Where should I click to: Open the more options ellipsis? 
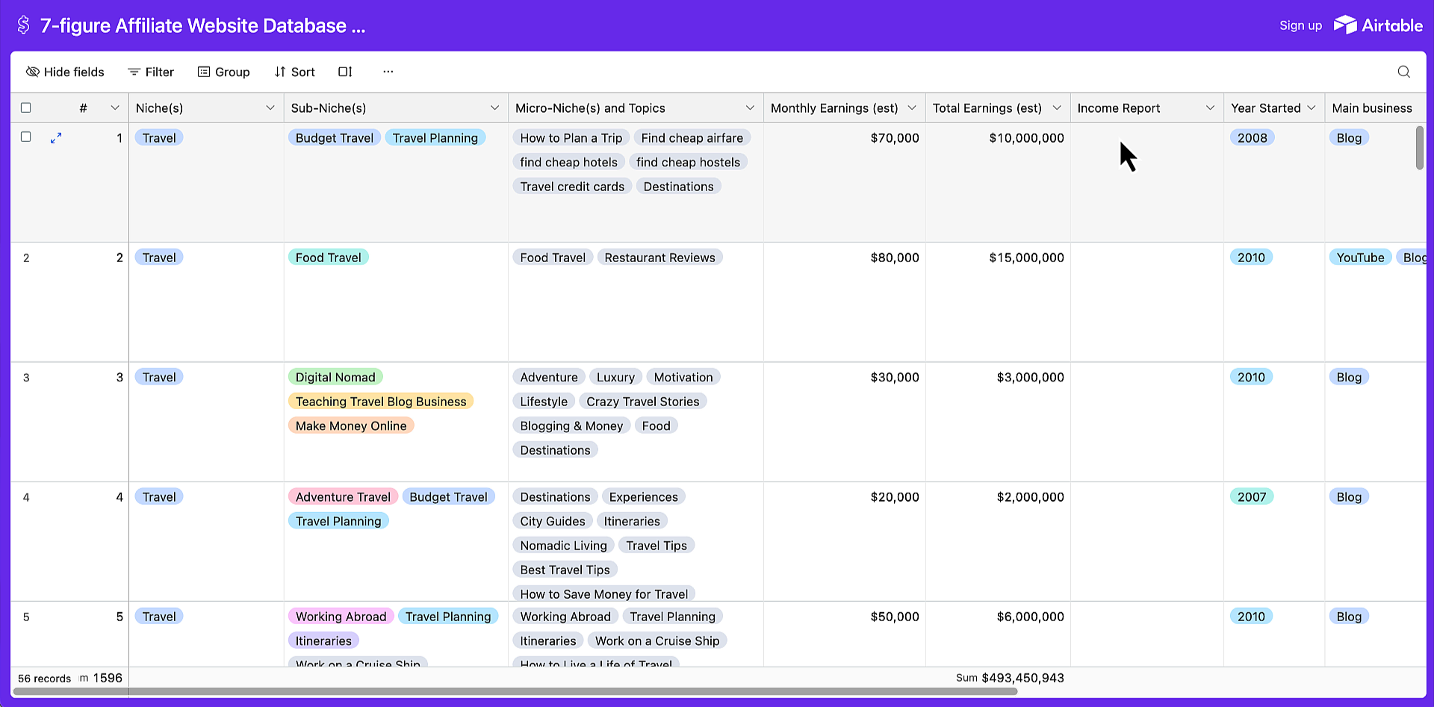click(388, 72)
